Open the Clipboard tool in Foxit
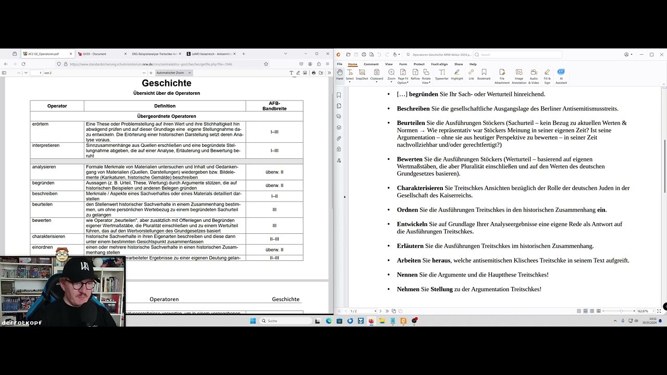The width and height of the screenshot is (667, 375). point(377,76)
